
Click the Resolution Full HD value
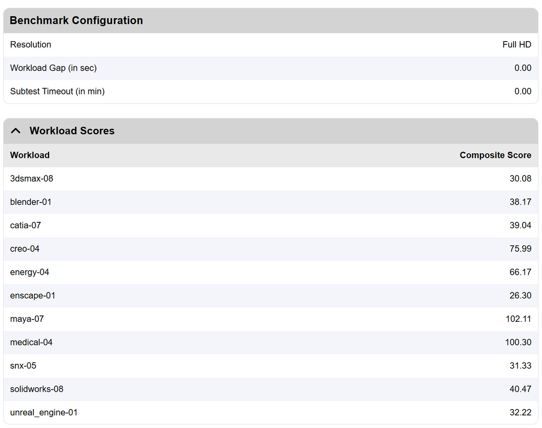[517, 45]
